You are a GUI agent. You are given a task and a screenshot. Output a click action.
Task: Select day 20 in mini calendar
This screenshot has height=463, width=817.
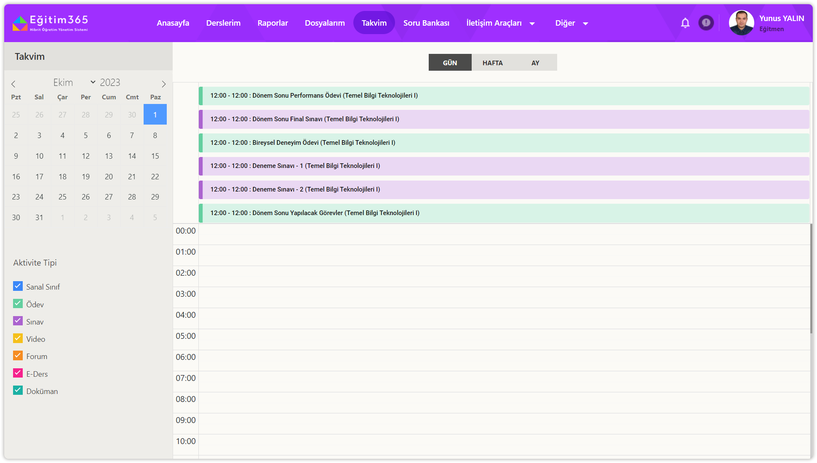[109, 176]
